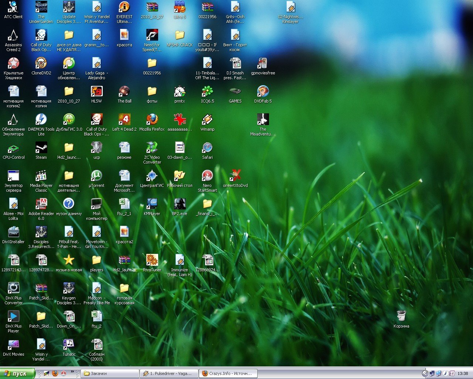Select the ICQ6.5 flower icon
This screenshot has width=473, height=379.
207,91
